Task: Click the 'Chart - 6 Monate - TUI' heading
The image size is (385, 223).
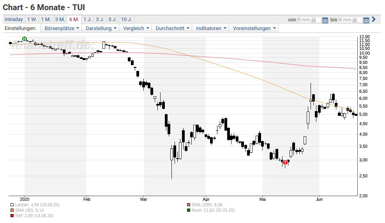Action: pyautogui.click(x=44, y=7)
